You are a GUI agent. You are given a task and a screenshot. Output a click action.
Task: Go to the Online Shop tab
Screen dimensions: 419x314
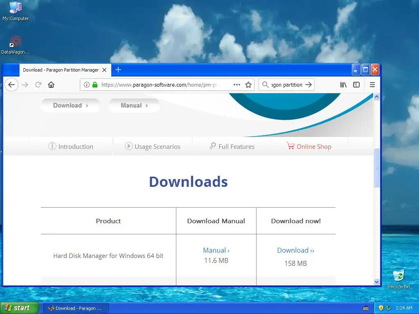[x=309, y=146]
